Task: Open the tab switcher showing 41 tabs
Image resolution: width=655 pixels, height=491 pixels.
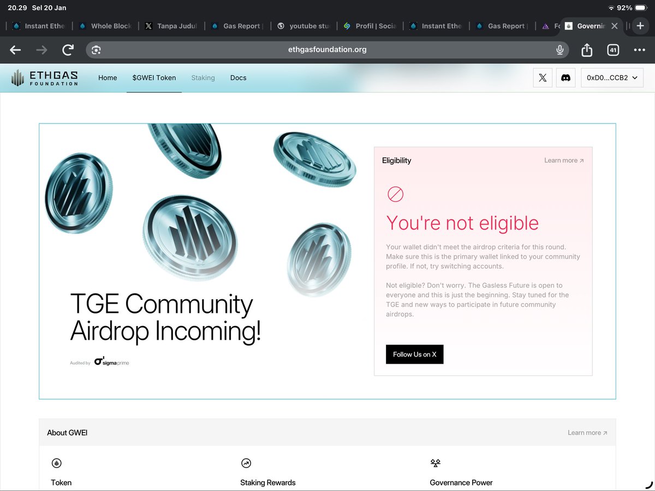Action: (613, 50)
